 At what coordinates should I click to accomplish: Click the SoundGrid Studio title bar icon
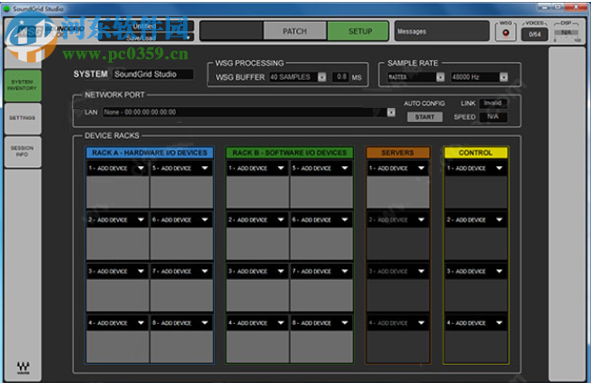click(7, 8)
